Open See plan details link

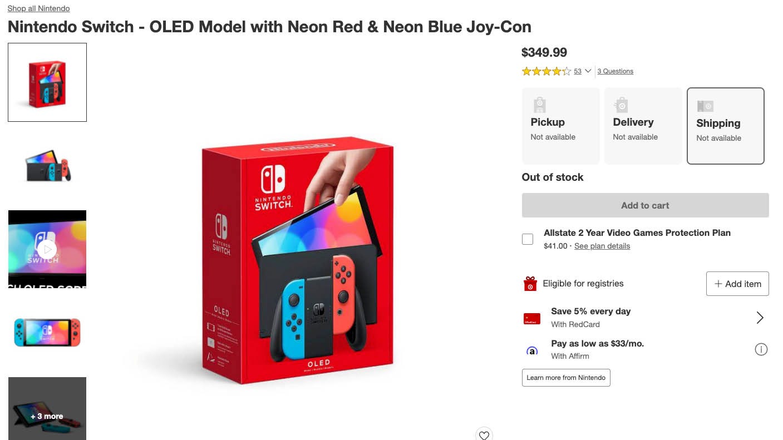[602, 246]
